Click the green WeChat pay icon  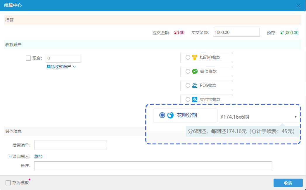click(195, 72)
